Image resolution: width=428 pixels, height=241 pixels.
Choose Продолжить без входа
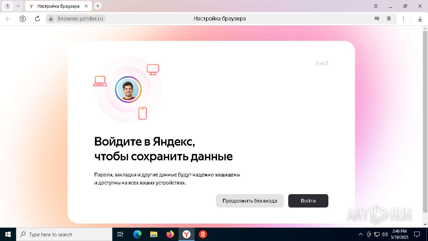[250, 201]
